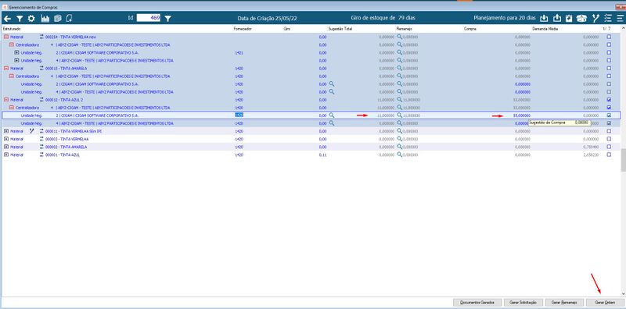
Task: Click the swap arrows icon for 000254 TINTA VERMELHA new
Action: pyautogui.click(x=42, y=37)
